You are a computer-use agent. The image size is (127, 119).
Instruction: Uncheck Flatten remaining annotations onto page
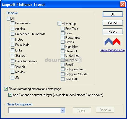pyautogui.click(x=6, y=89)
